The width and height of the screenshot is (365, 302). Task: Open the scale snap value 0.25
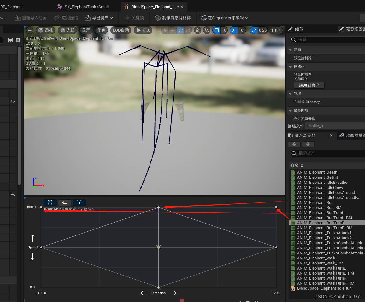(263, 30)
